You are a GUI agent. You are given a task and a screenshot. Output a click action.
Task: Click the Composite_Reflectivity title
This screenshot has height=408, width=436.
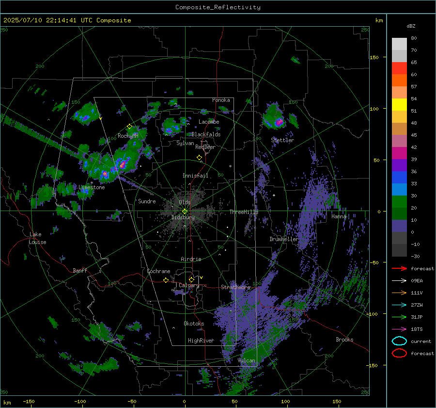pos(218,7)
